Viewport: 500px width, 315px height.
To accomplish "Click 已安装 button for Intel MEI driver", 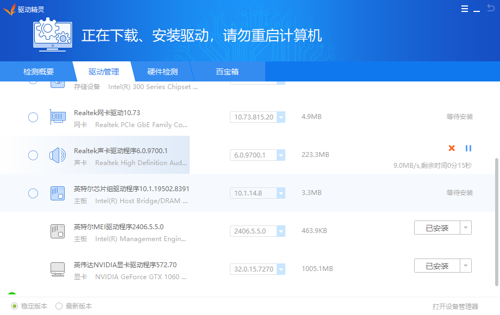I will 437,228.
